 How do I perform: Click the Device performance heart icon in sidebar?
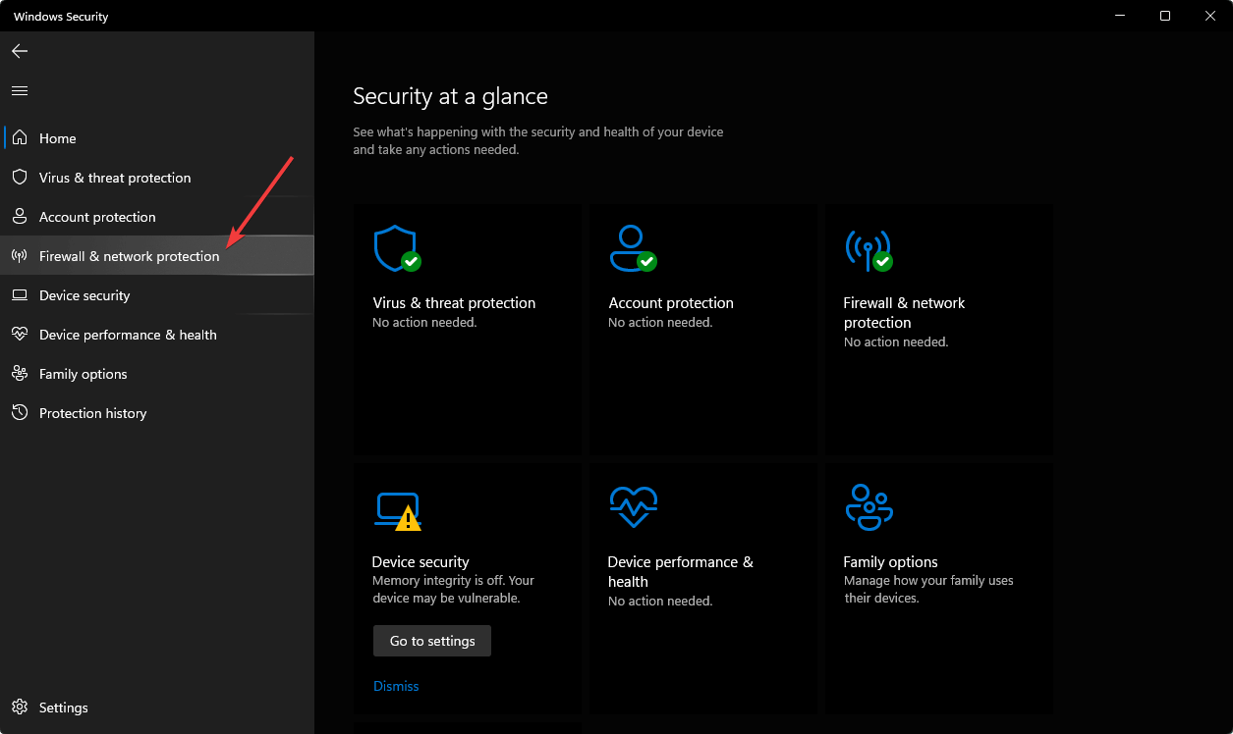point(20,335)
